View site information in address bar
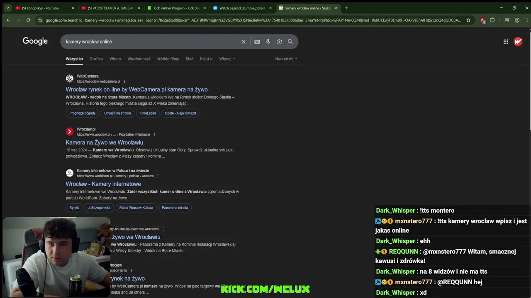The width and height of the screenshot is (531, 298). (x=40, y=20)
